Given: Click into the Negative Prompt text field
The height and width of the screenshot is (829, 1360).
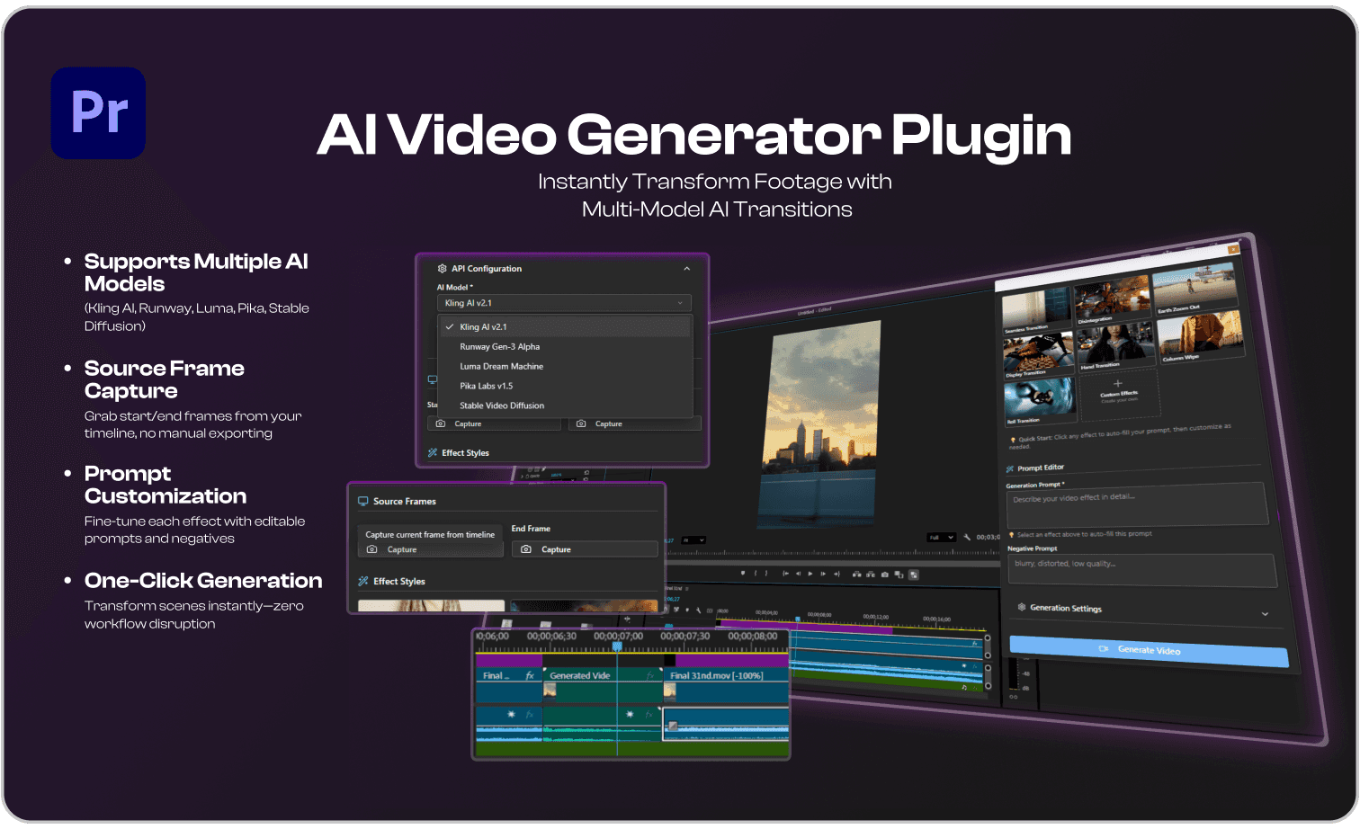Looking at the screenshot, I should click(1142, 570).
